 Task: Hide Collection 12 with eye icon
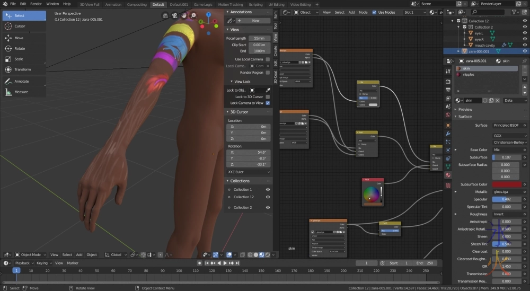(268, 197)
